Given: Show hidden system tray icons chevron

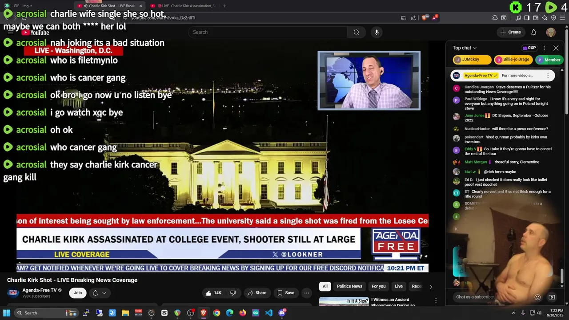Looking at the screenshot, I should (x=513, y=313).
